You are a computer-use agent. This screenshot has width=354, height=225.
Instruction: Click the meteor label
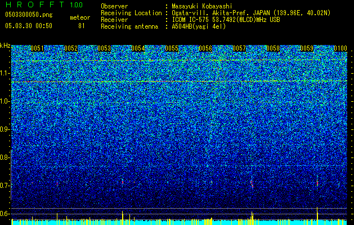click(x=80, y=17)
